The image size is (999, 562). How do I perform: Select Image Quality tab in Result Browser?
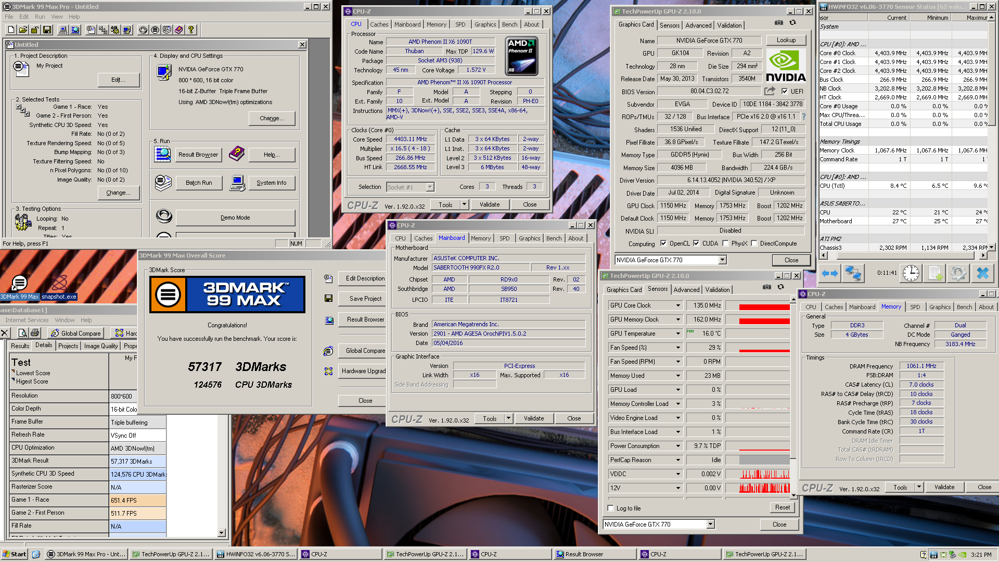coord(101,346)
